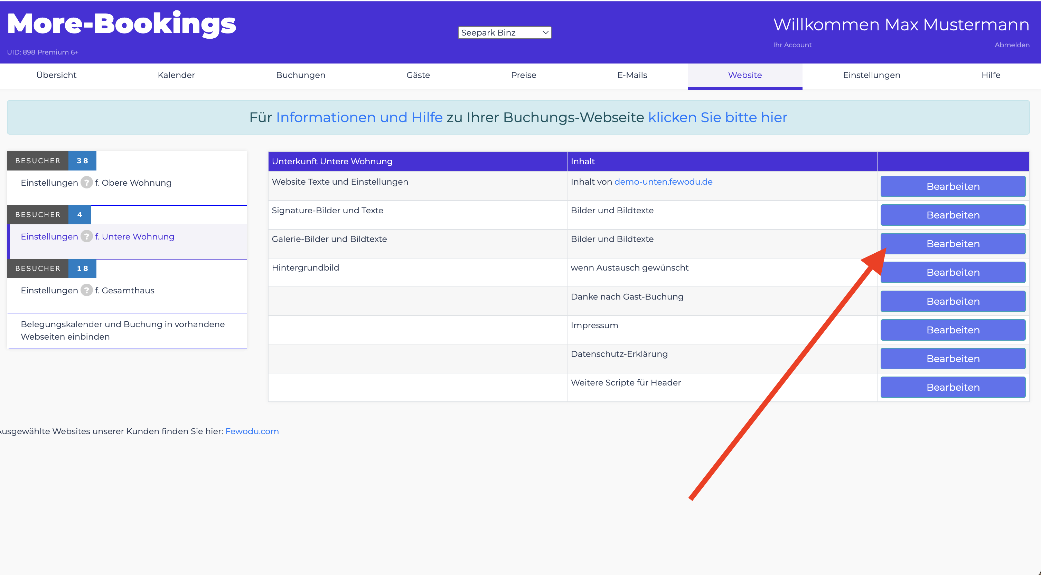Open the Einstellungen tab
The image size is (1041, 575).
tap(872, 75)
